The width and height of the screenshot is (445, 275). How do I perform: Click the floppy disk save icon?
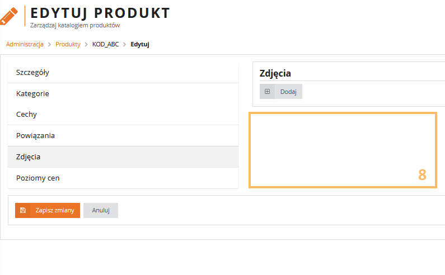[23, 210]
